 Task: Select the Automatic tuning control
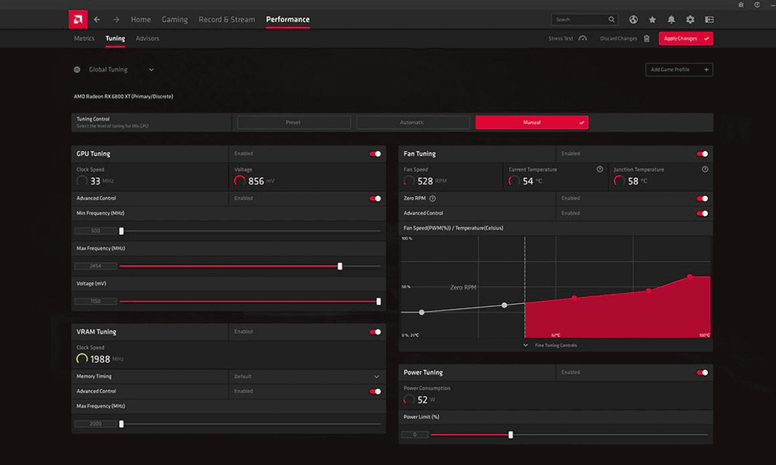click(x=412, y=122)
